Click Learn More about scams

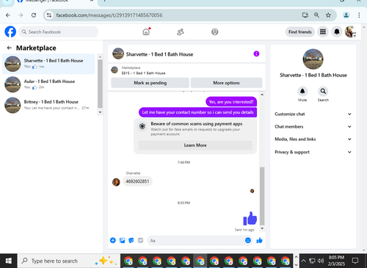point(195,145)
